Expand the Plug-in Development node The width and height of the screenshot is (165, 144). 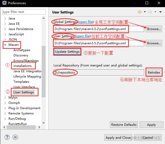coord(5,108)
